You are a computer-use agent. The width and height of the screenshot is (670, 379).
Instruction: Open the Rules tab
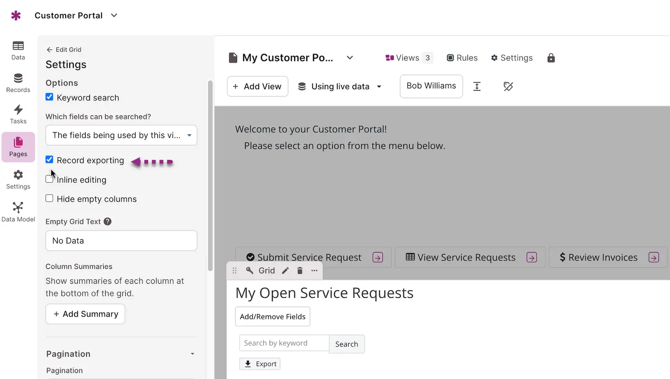point(462,58)
